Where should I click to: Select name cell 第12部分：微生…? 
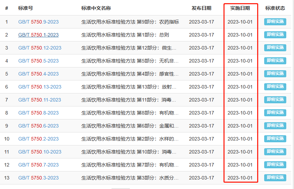click(x=129, y=48)
